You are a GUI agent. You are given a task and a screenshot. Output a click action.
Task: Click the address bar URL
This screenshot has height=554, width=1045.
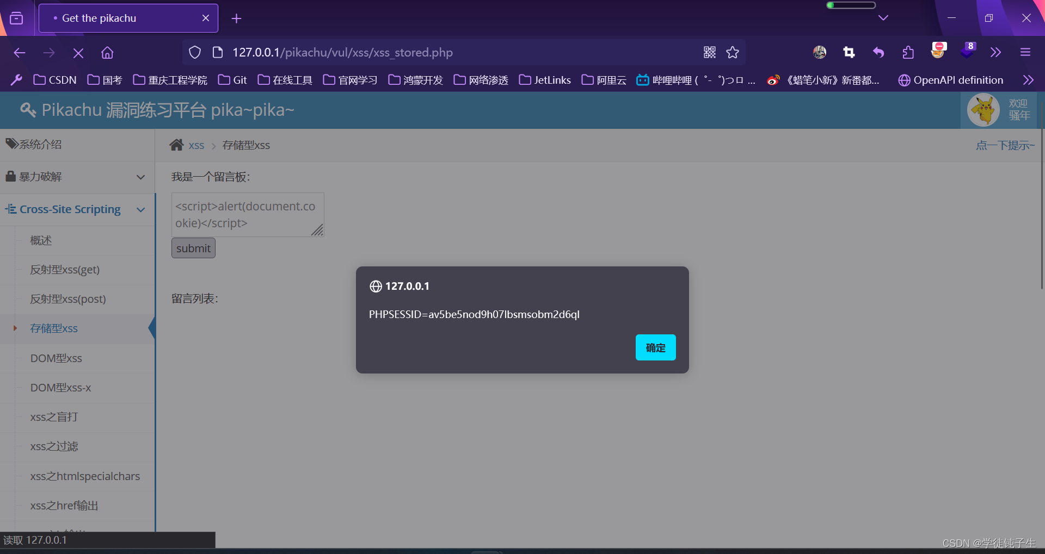pos(343,52)
